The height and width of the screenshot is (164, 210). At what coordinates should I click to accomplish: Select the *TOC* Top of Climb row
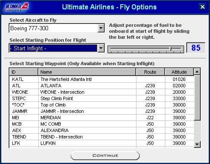click(x=102, y=105)
